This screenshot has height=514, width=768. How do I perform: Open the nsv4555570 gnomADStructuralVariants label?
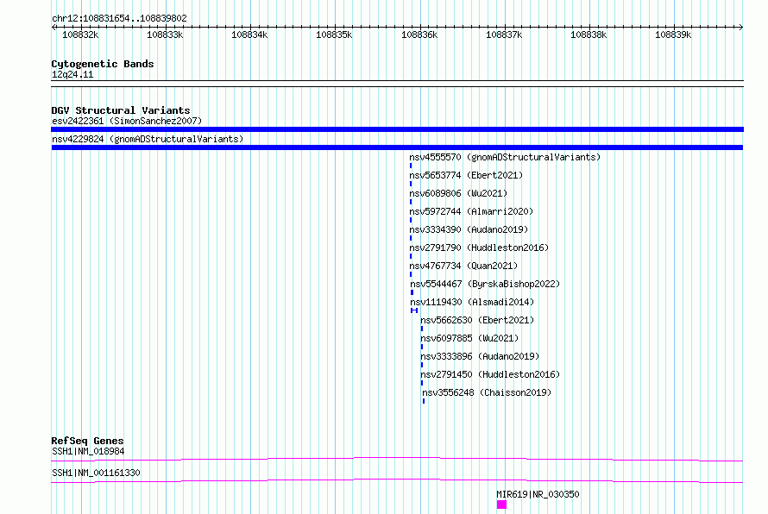tap(505, 157)
